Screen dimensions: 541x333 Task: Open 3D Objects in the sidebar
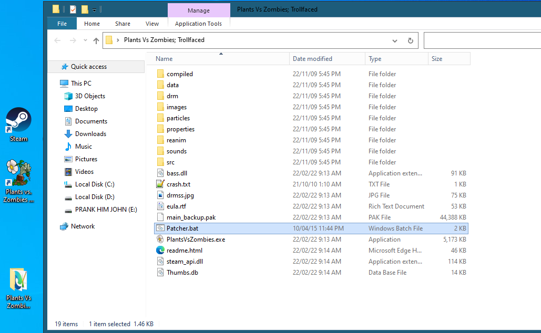(x=90, y=96)
